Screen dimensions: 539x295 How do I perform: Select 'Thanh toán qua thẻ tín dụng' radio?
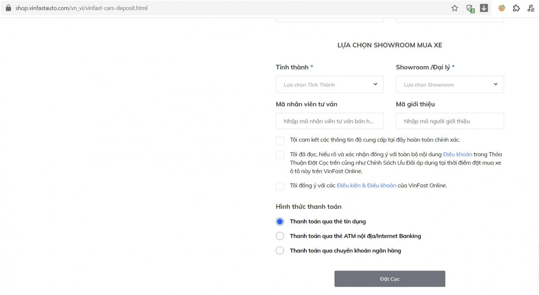(x=280, y=221)
